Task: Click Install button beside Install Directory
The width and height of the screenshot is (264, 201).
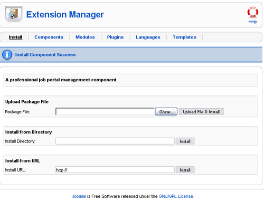Action: coord(185,141)
